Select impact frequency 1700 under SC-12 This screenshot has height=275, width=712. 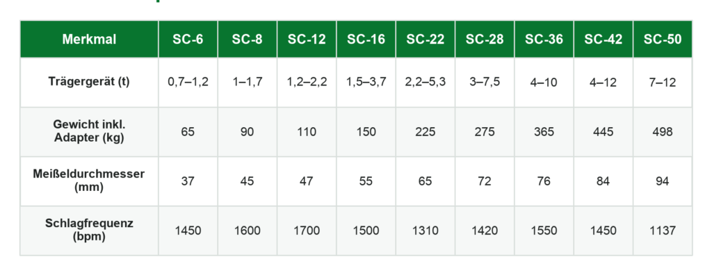coord(307,231)
